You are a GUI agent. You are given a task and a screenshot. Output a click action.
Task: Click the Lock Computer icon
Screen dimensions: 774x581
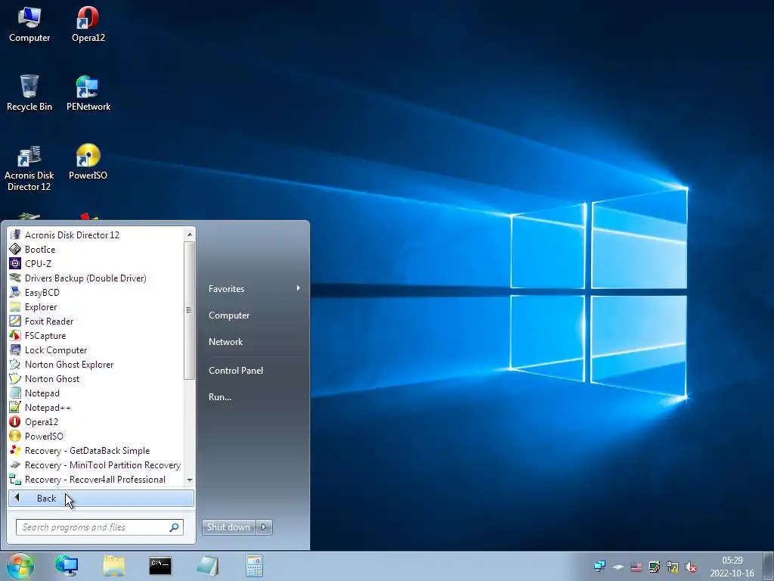click(15, 350)
